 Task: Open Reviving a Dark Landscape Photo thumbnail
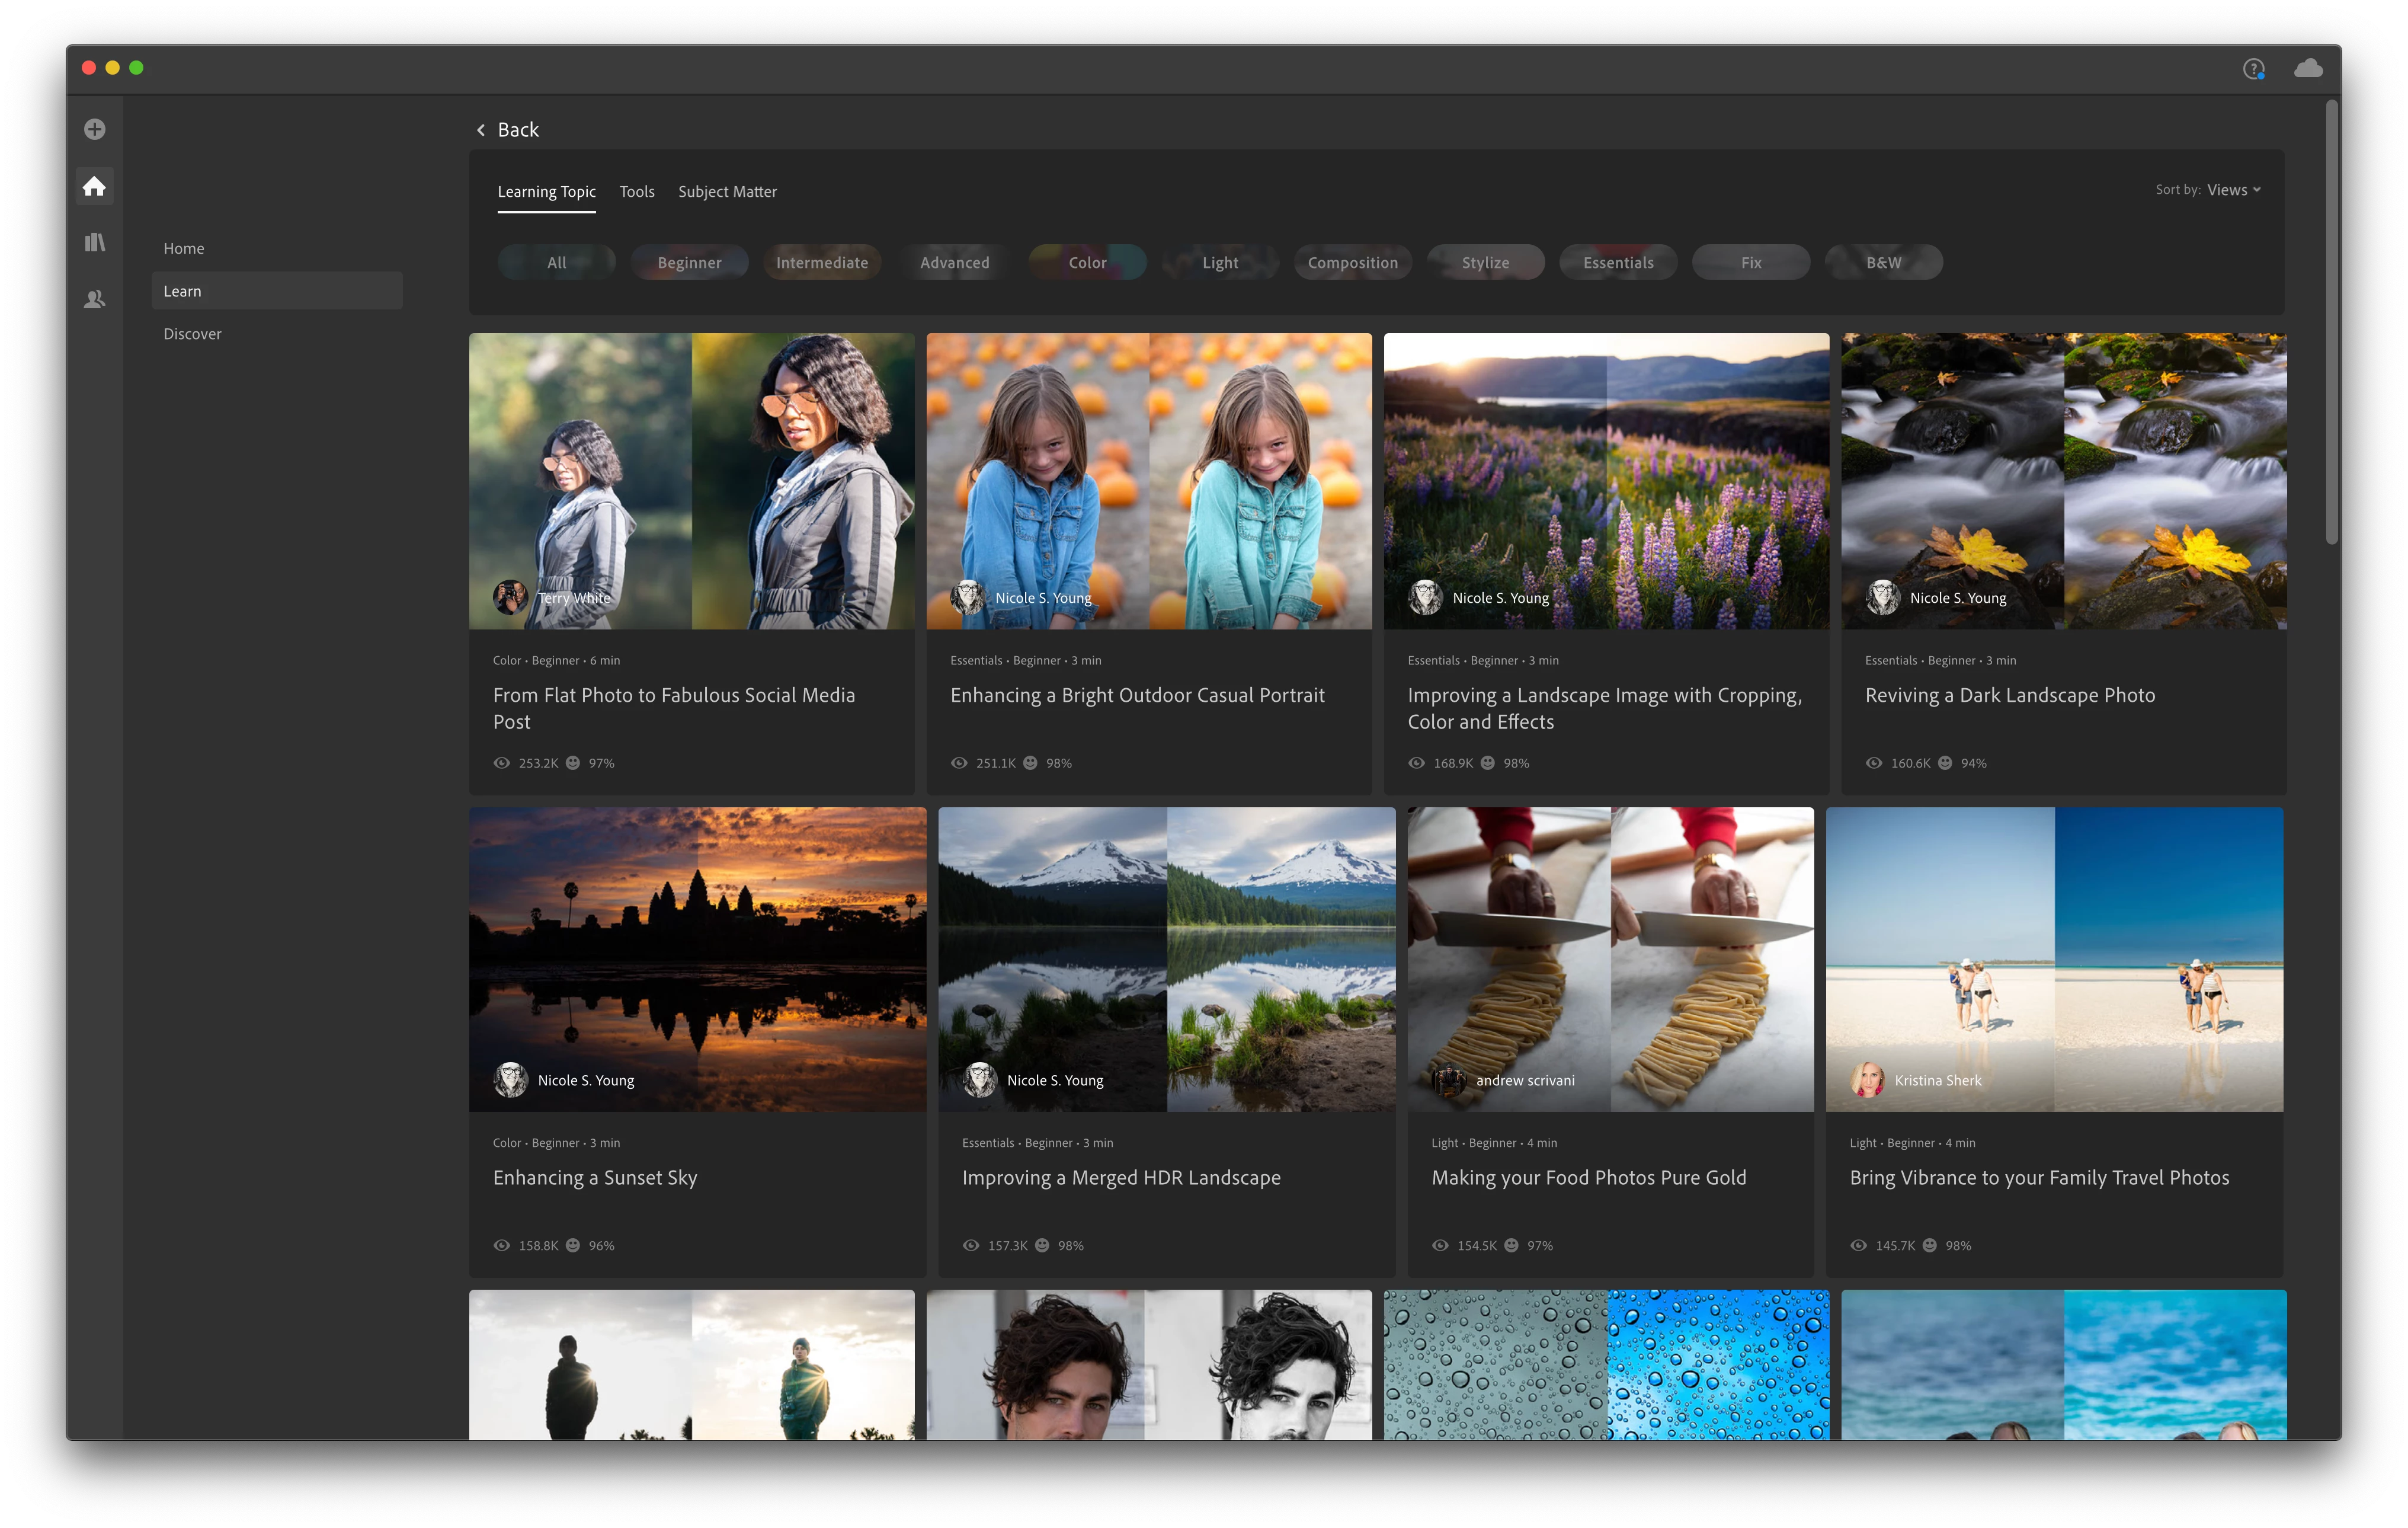pyautogui.click(x=2063, y=480)
